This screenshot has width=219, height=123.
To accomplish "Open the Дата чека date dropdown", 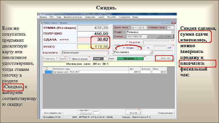I will 146,28.
